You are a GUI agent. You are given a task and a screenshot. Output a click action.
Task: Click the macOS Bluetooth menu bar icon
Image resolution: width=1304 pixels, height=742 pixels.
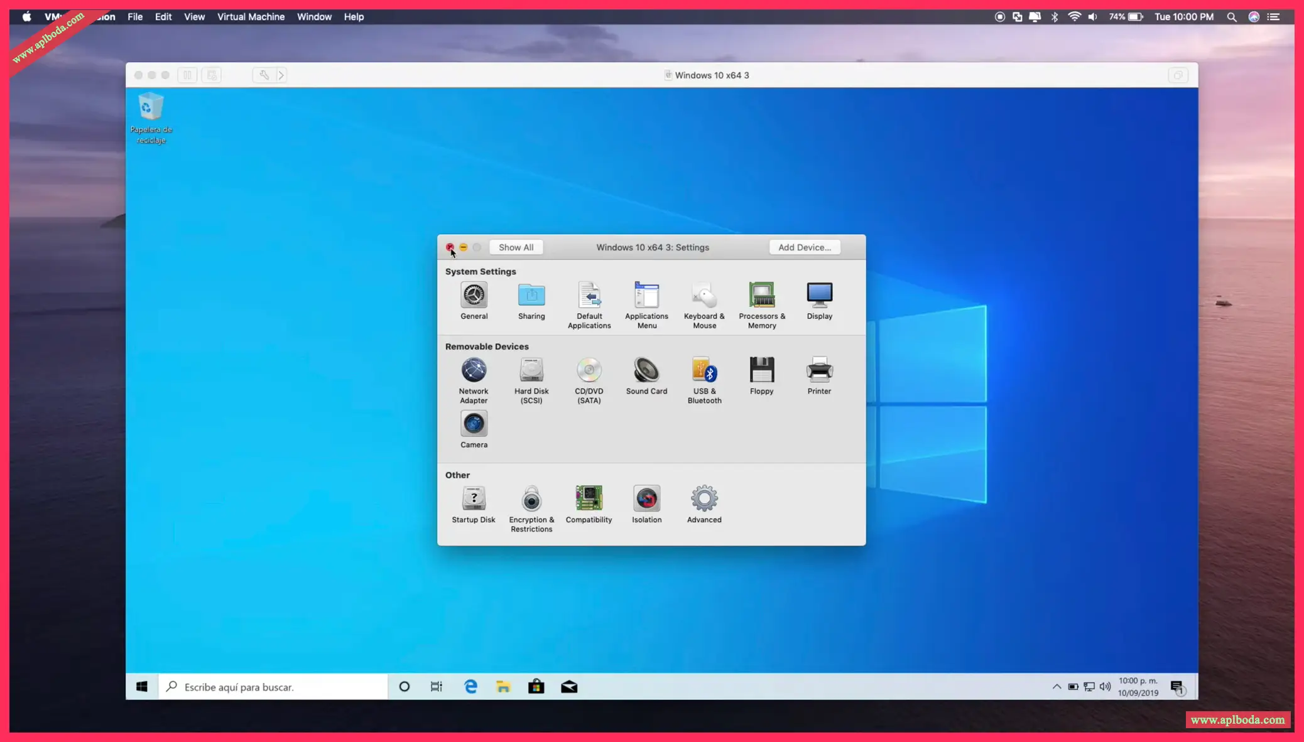(x=1055, y=17)
